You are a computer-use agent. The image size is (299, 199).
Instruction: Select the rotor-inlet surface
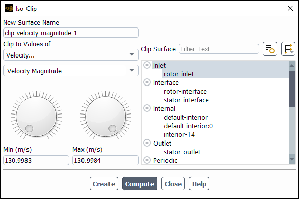(178, 74)
